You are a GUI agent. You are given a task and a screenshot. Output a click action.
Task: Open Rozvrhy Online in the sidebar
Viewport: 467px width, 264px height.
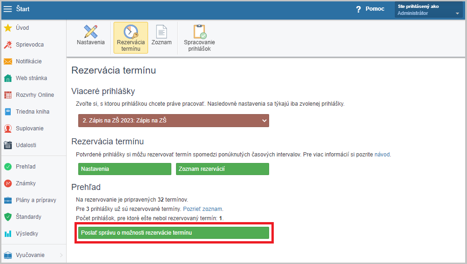tap(35, 95)
